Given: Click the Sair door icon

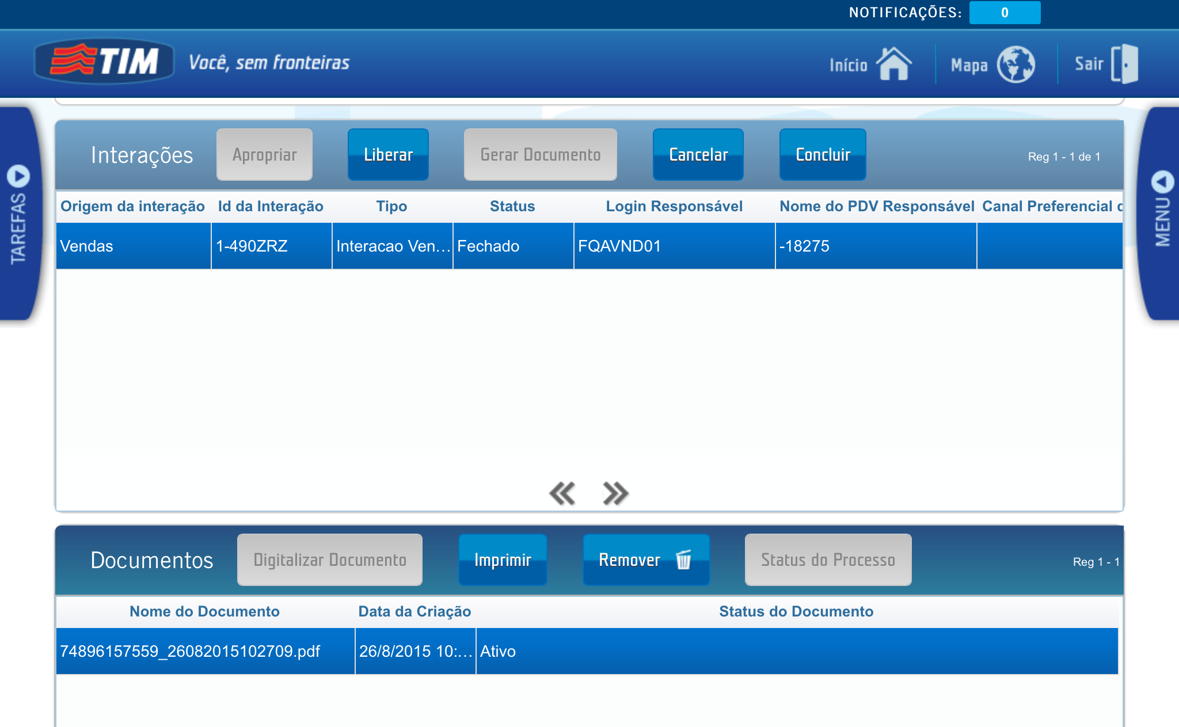Looking at the screenshot, I should 1125,64.
